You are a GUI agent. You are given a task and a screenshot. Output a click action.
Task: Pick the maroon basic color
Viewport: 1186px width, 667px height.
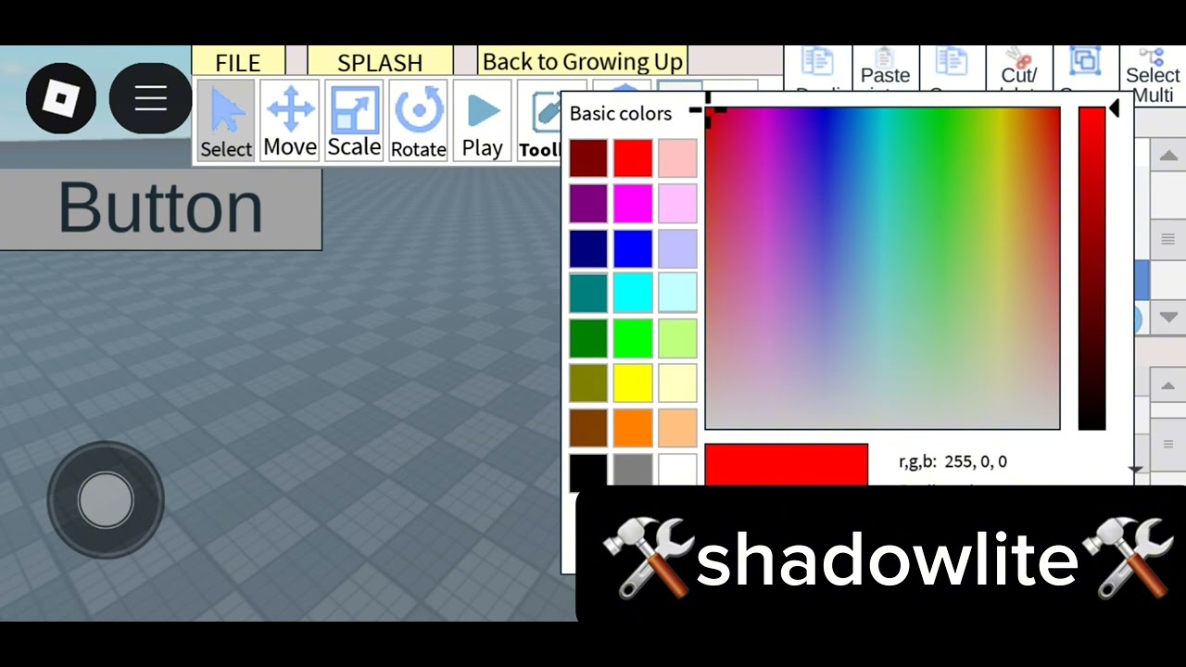coord(588,158)
